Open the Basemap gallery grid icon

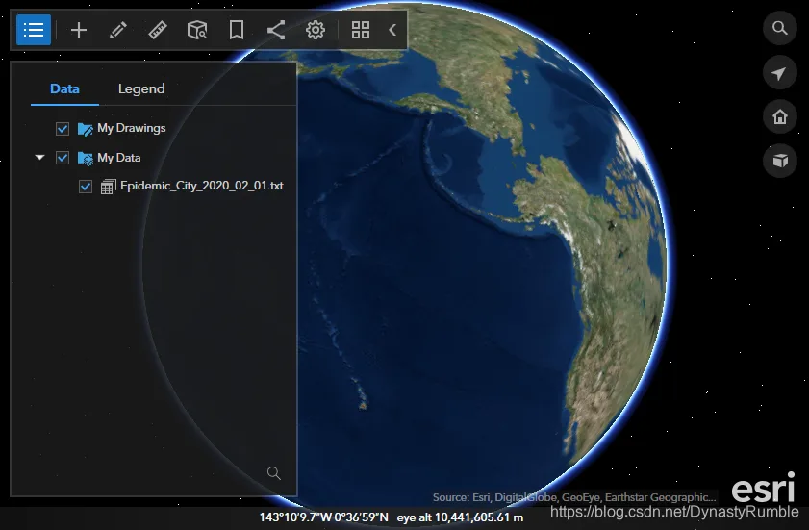360,30
